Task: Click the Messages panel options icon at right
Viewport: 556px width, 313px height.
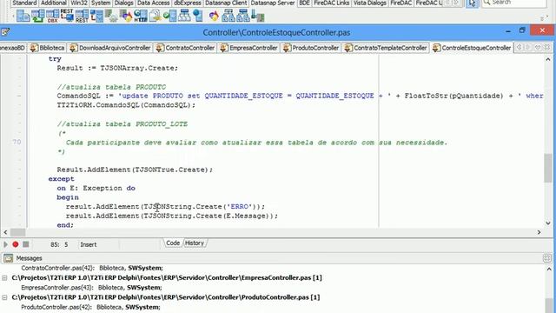Action: [x=546, y=258]
